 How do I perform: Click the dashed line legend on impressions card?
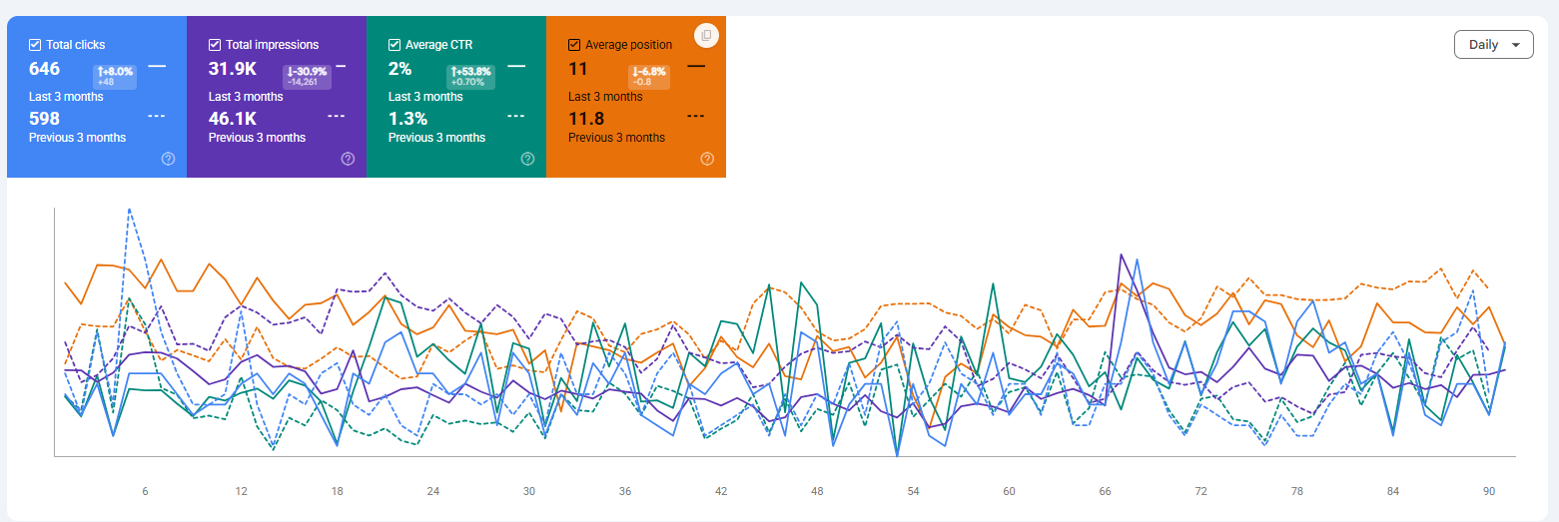(x=336, y=116)
